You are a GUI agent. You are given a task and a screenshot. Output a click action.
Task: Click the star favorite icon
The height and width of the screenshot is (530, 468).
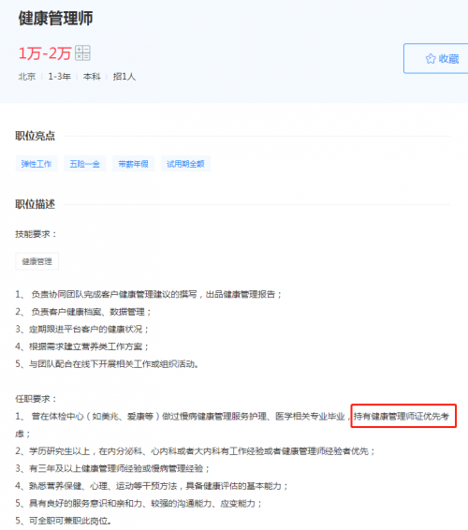coord(431,59)
